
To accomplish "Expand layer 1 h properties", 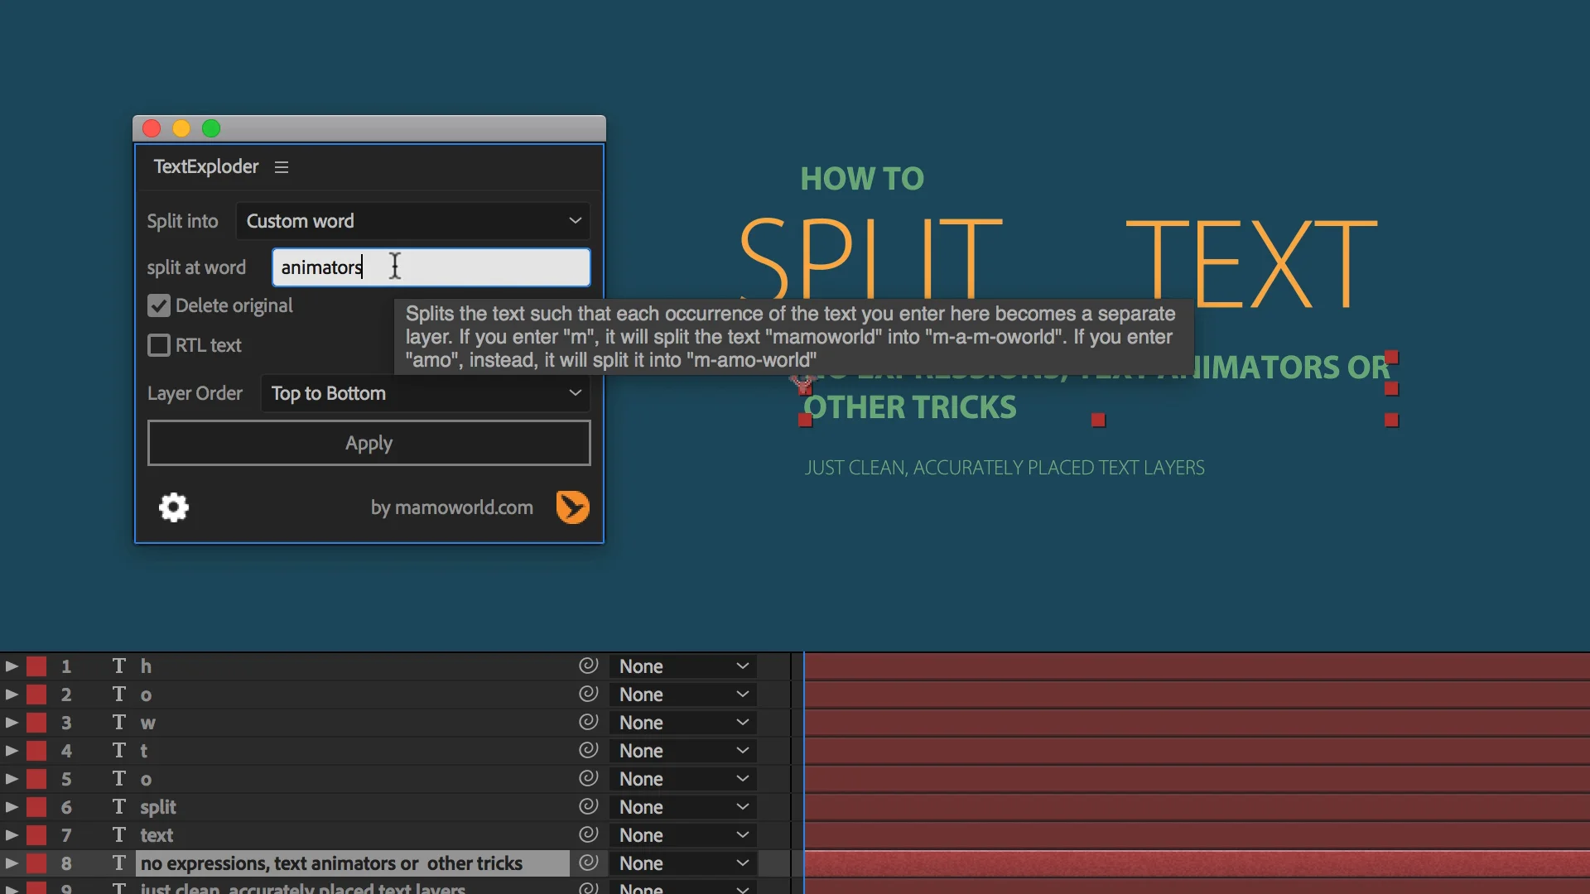I will [12, 666].
